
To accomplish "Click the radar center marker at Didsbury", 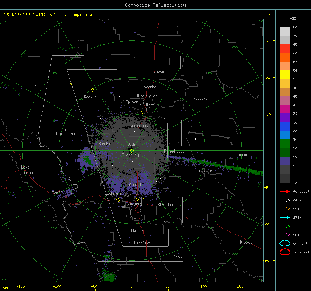I will point(132,151).
